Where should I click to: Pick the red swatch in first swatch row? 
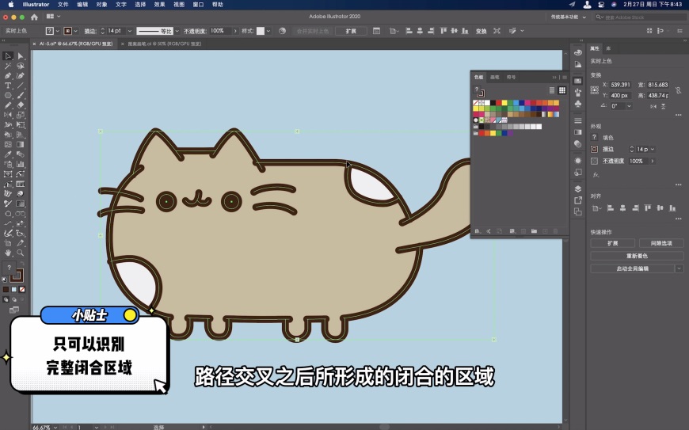pos(498,103)
